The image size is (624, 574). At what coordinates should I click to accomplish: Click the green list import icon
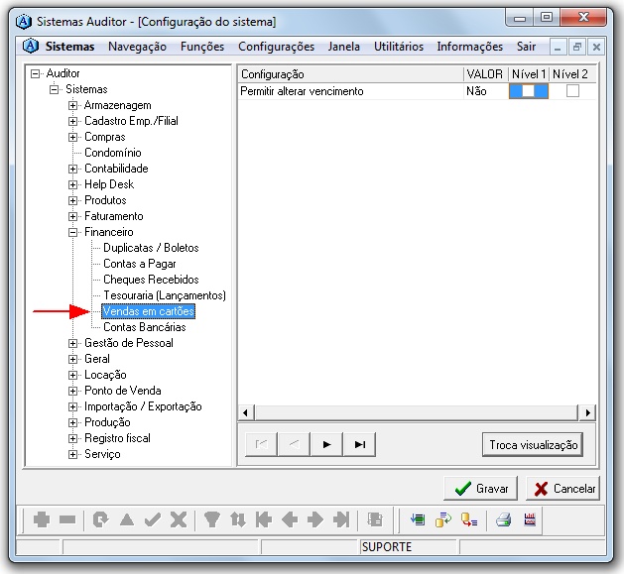pyautogui.click(x=418, y=519)
